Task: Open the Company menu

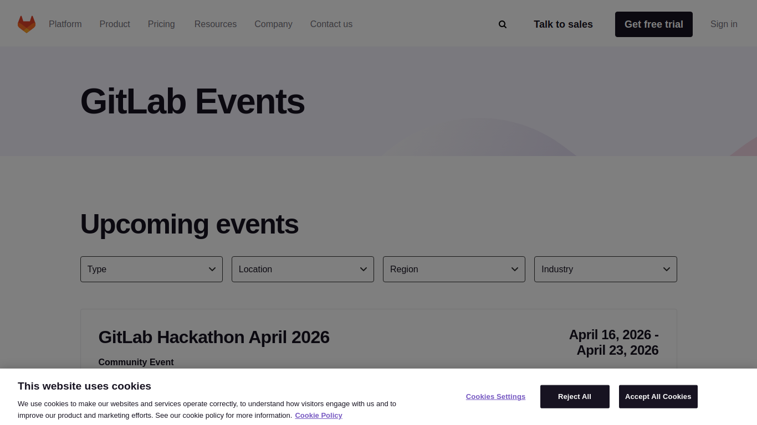Action: click(273, 24)
